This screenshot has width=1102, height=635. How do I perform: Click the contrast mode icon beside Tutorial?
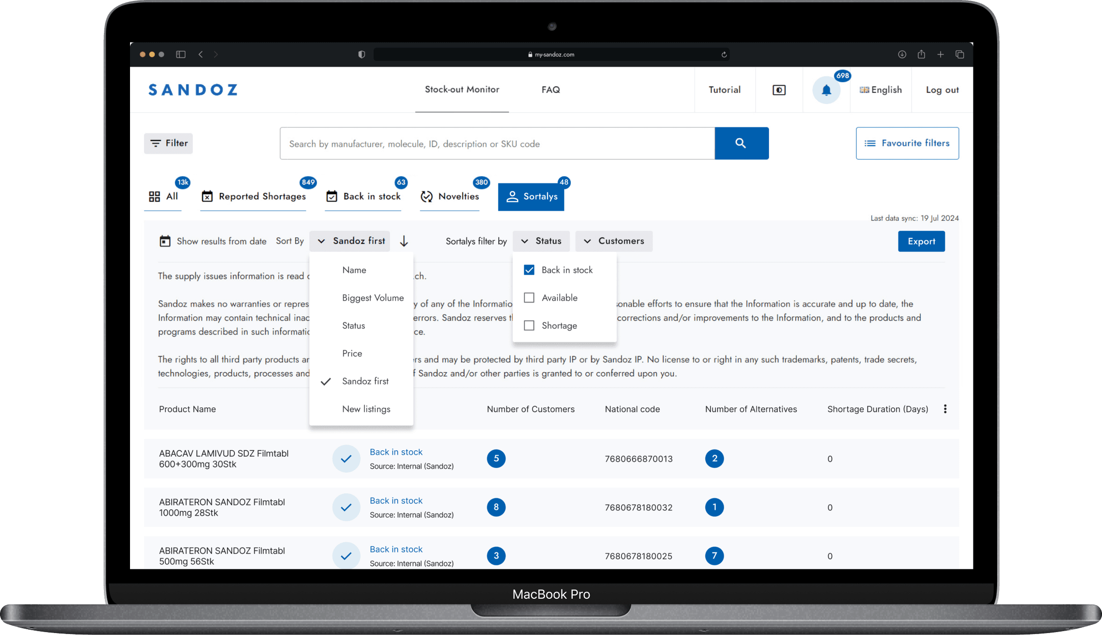(779, 90)
